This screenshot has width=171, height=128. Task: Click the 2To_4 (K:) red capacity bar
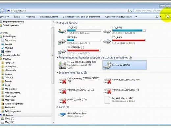(129, 40)
